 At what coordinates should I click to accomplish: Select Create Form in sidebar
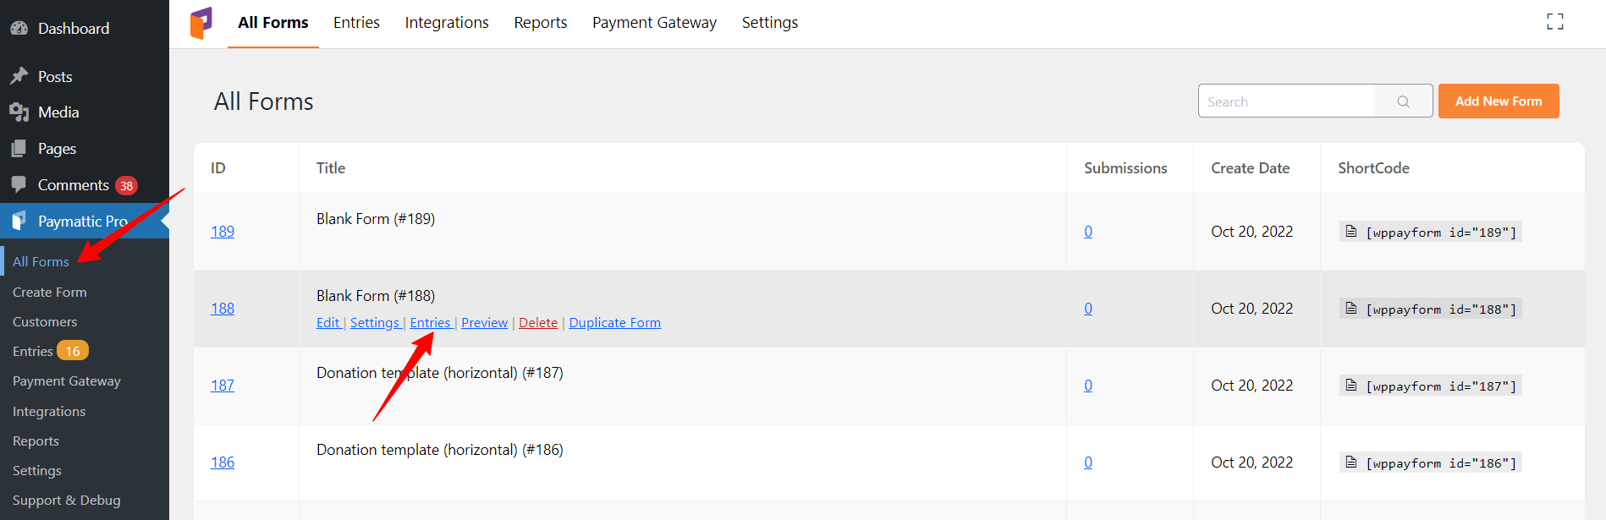(50, 293)
